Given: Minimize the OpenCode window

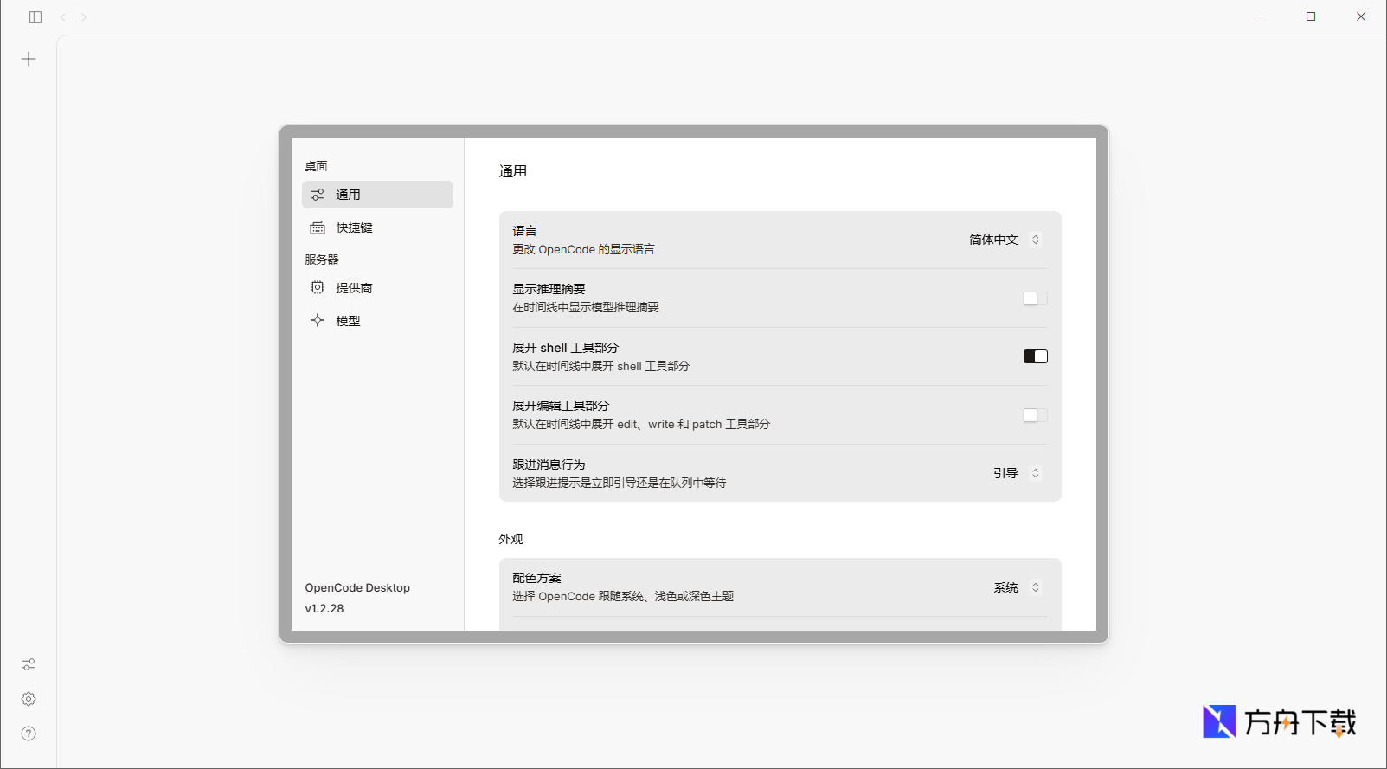Looking at the screenshot, I should click(x=1261, y=16).
